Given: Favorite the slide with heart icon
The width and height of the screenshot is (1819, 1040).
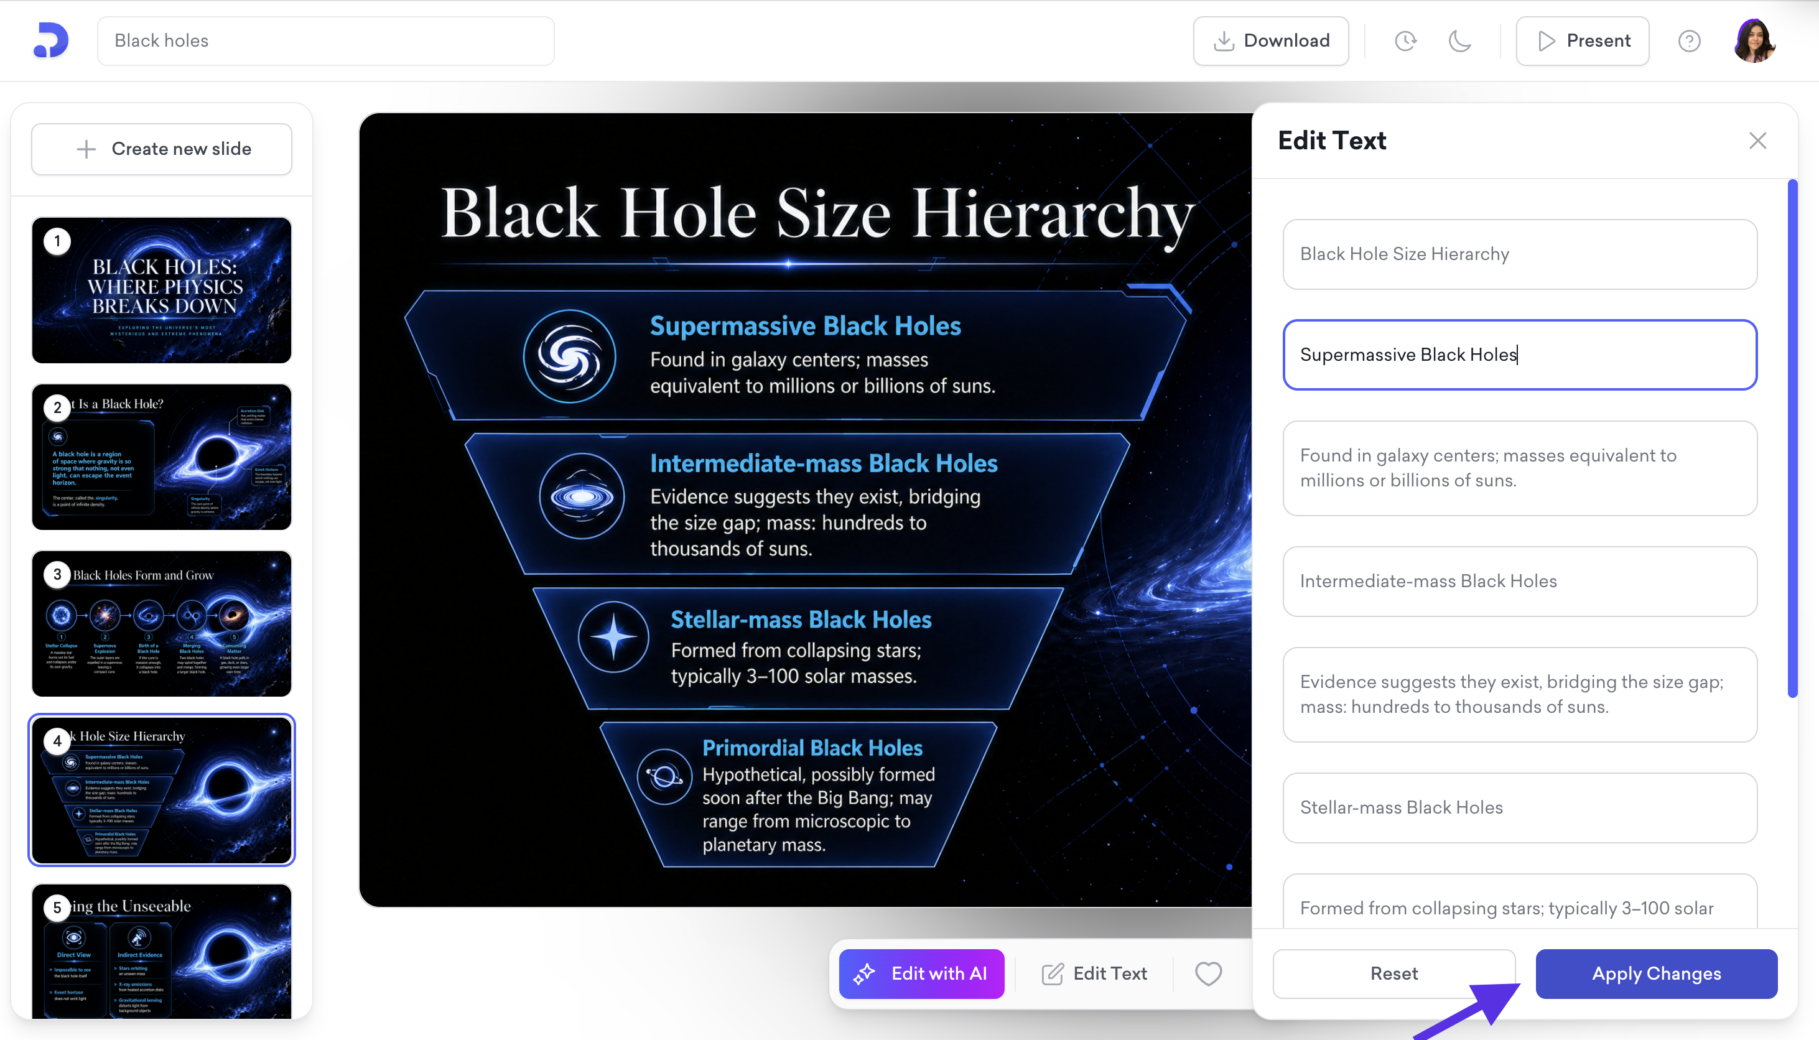Looking at the screenshot, I should point(1207,973).
